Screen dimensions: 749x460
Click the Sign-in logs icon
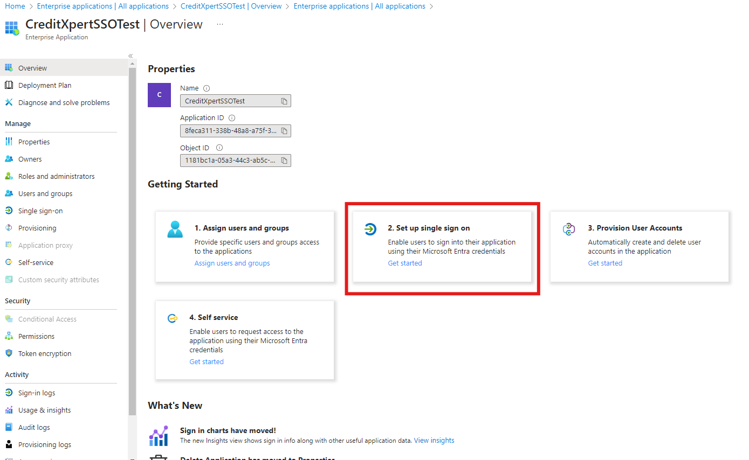coord(9,393)
